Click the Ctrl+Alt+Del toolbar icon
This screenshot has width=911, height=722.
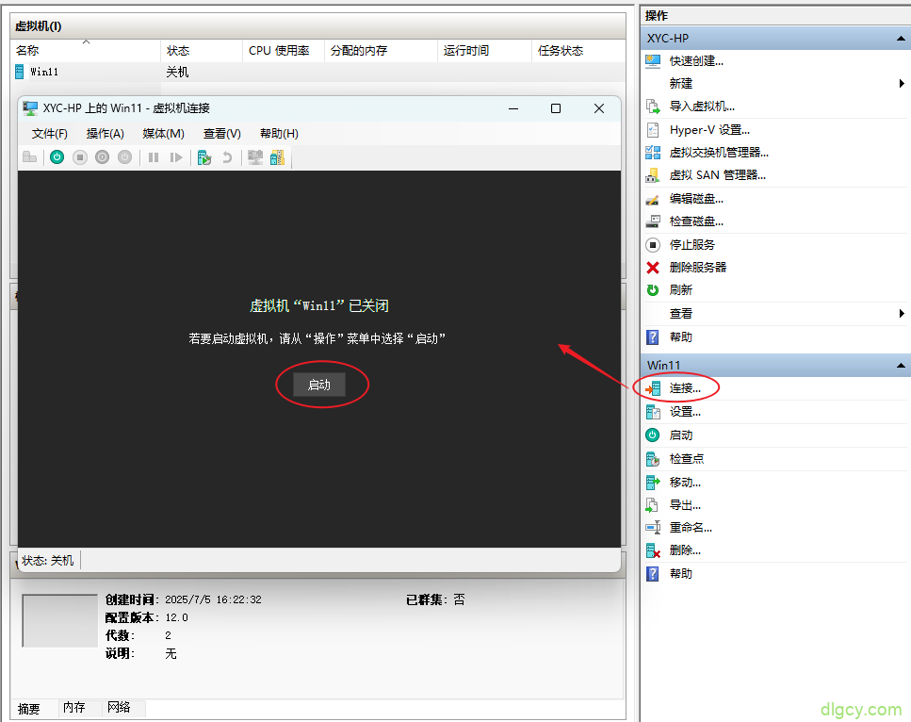29,157
